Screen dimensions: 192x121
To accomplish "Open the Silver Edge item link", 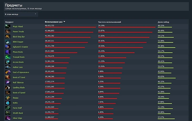I will [x=17, y=118].
